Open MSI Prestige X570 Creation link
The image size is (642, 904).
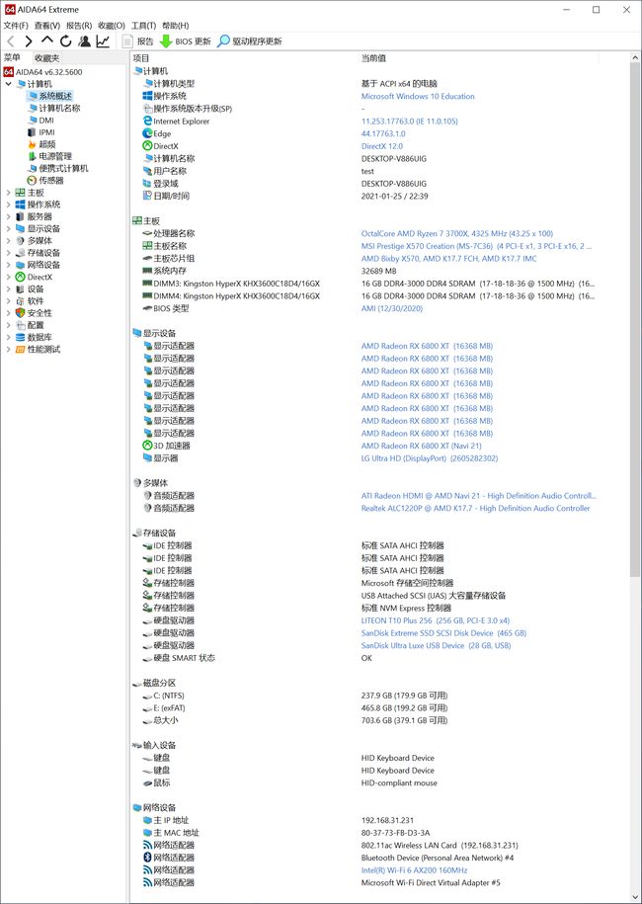(x=476, y=246)
